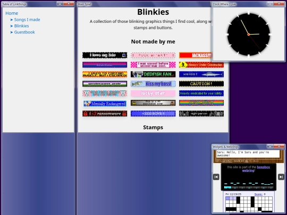
Task: Open the Guestbook link
Action: pyautogui.click(x=24, y=32)
